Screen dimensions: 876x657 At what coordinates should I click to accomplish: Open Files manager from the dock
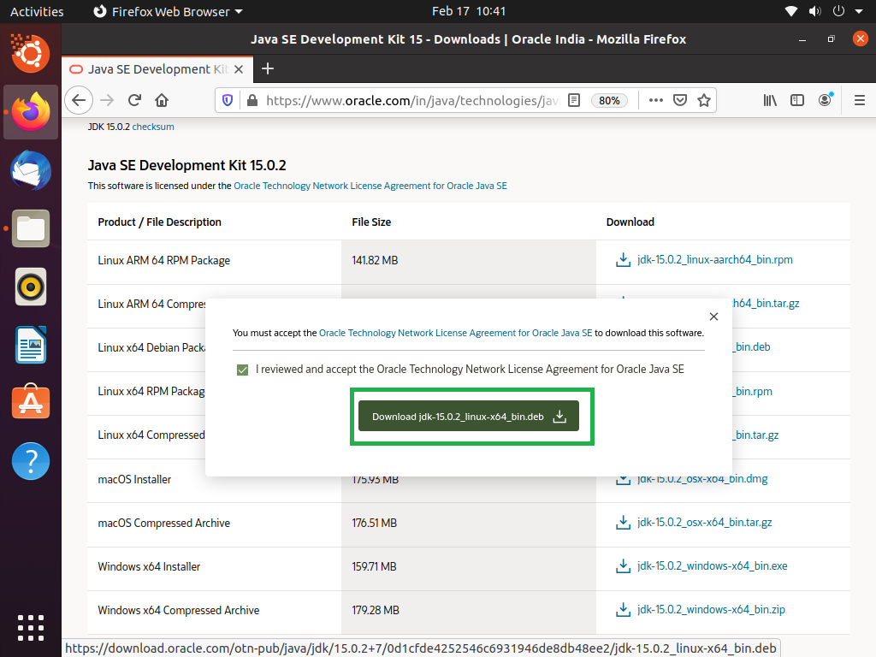31,228
